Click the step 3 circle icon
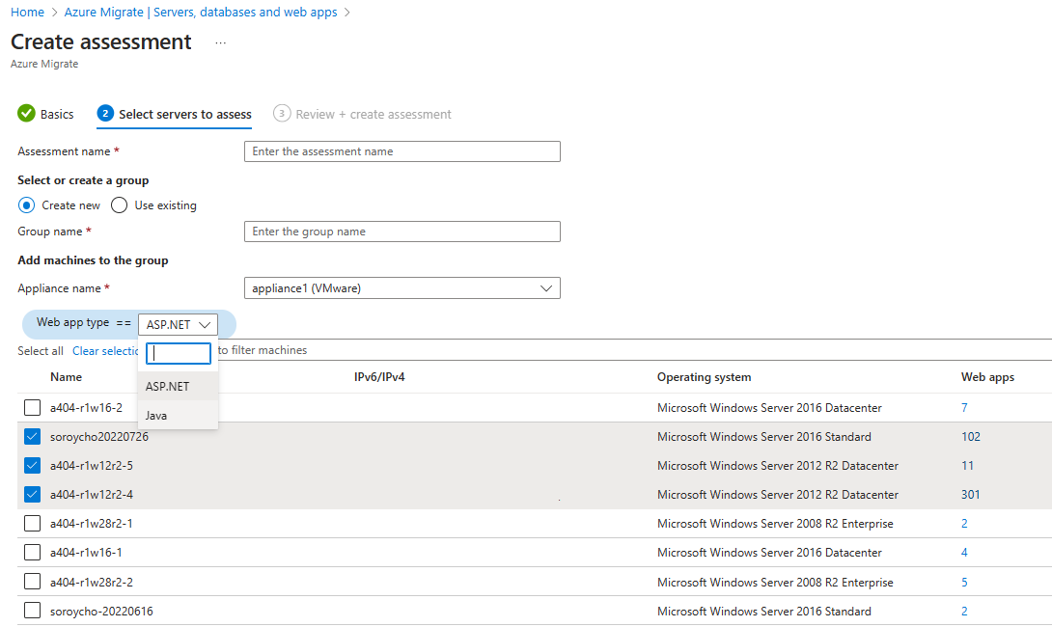 pyautogui.click(x=281, y=113)
